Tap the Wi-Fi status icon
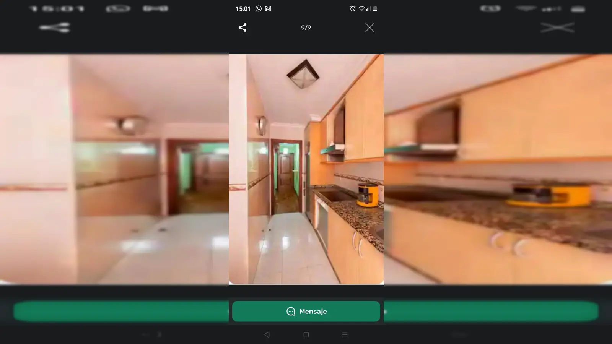 [x=361, y=9]
